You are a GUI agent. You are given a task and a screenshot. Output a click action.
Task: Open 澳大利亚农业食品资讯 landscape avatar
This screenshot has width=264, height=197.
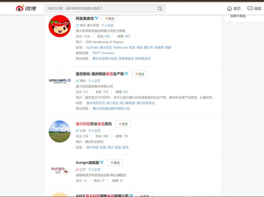coord(60,131)
